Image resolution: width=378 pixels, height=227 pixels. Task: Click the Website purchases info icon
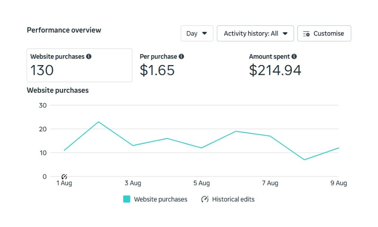[89, 56]
